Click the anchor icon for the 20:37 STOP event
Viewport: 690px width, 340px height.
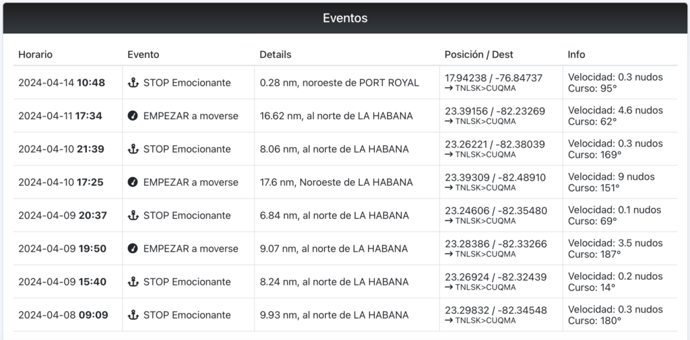pos(133,215)
